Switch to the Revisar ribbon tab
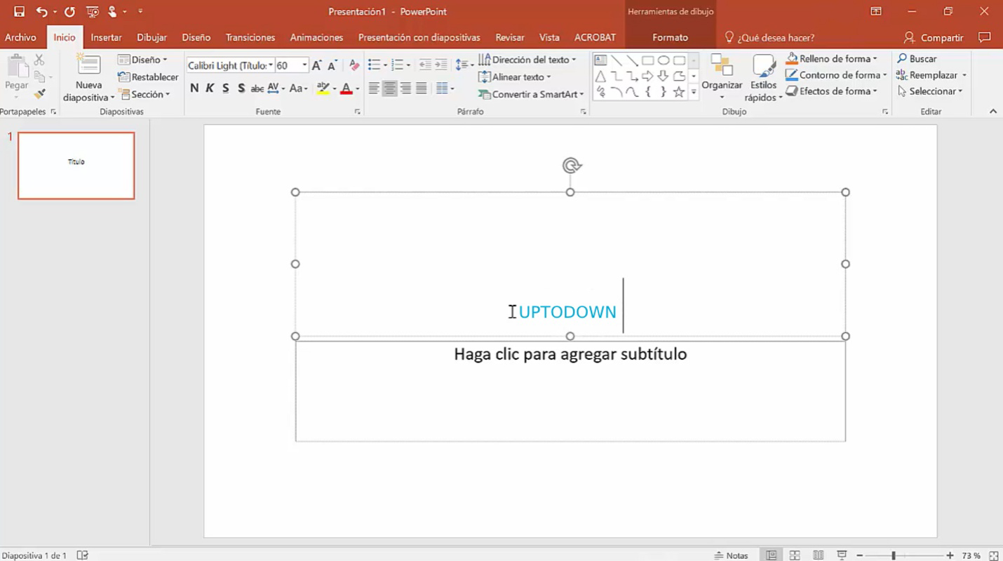 pyautogui.click(x=509, y=37)
